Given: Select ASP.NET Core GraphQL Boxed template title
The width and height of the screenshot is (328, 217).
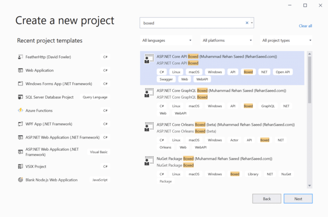Looking at the screenshot, I should pyautogui.click(x=221, y=91).
